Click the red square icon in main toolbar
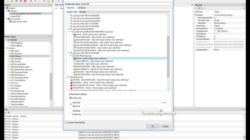Image resolution: width=250 pixels, height=140 pixels. (25, 1)
